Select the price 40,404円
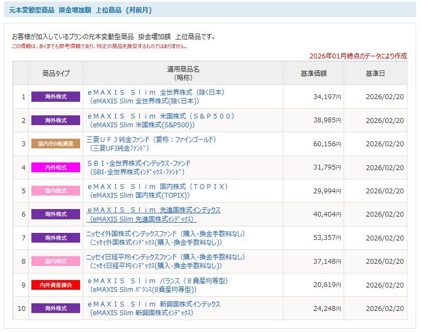Screen dimensions: 421x332 pos(327,214)
